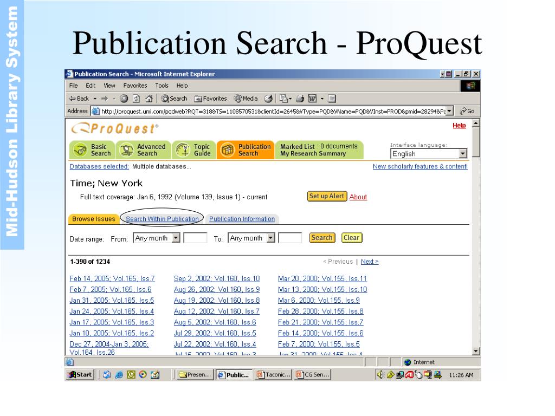Open the Favorites menu

(135, 86)
